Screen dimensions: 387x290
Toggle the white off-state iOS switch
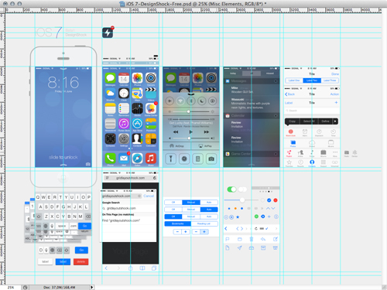[242, 189]
